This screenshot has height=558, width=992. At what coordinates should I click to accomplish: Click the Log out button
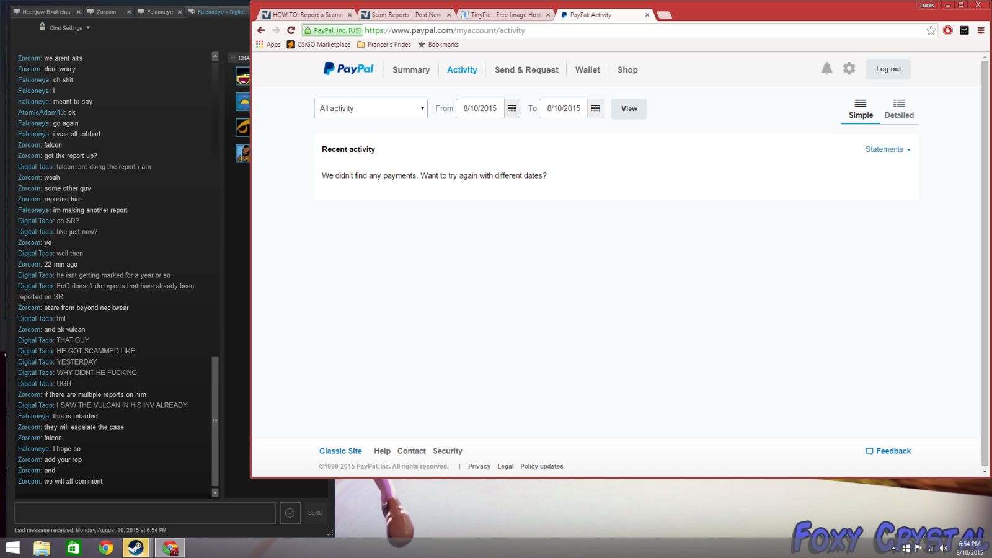[888, 69]
